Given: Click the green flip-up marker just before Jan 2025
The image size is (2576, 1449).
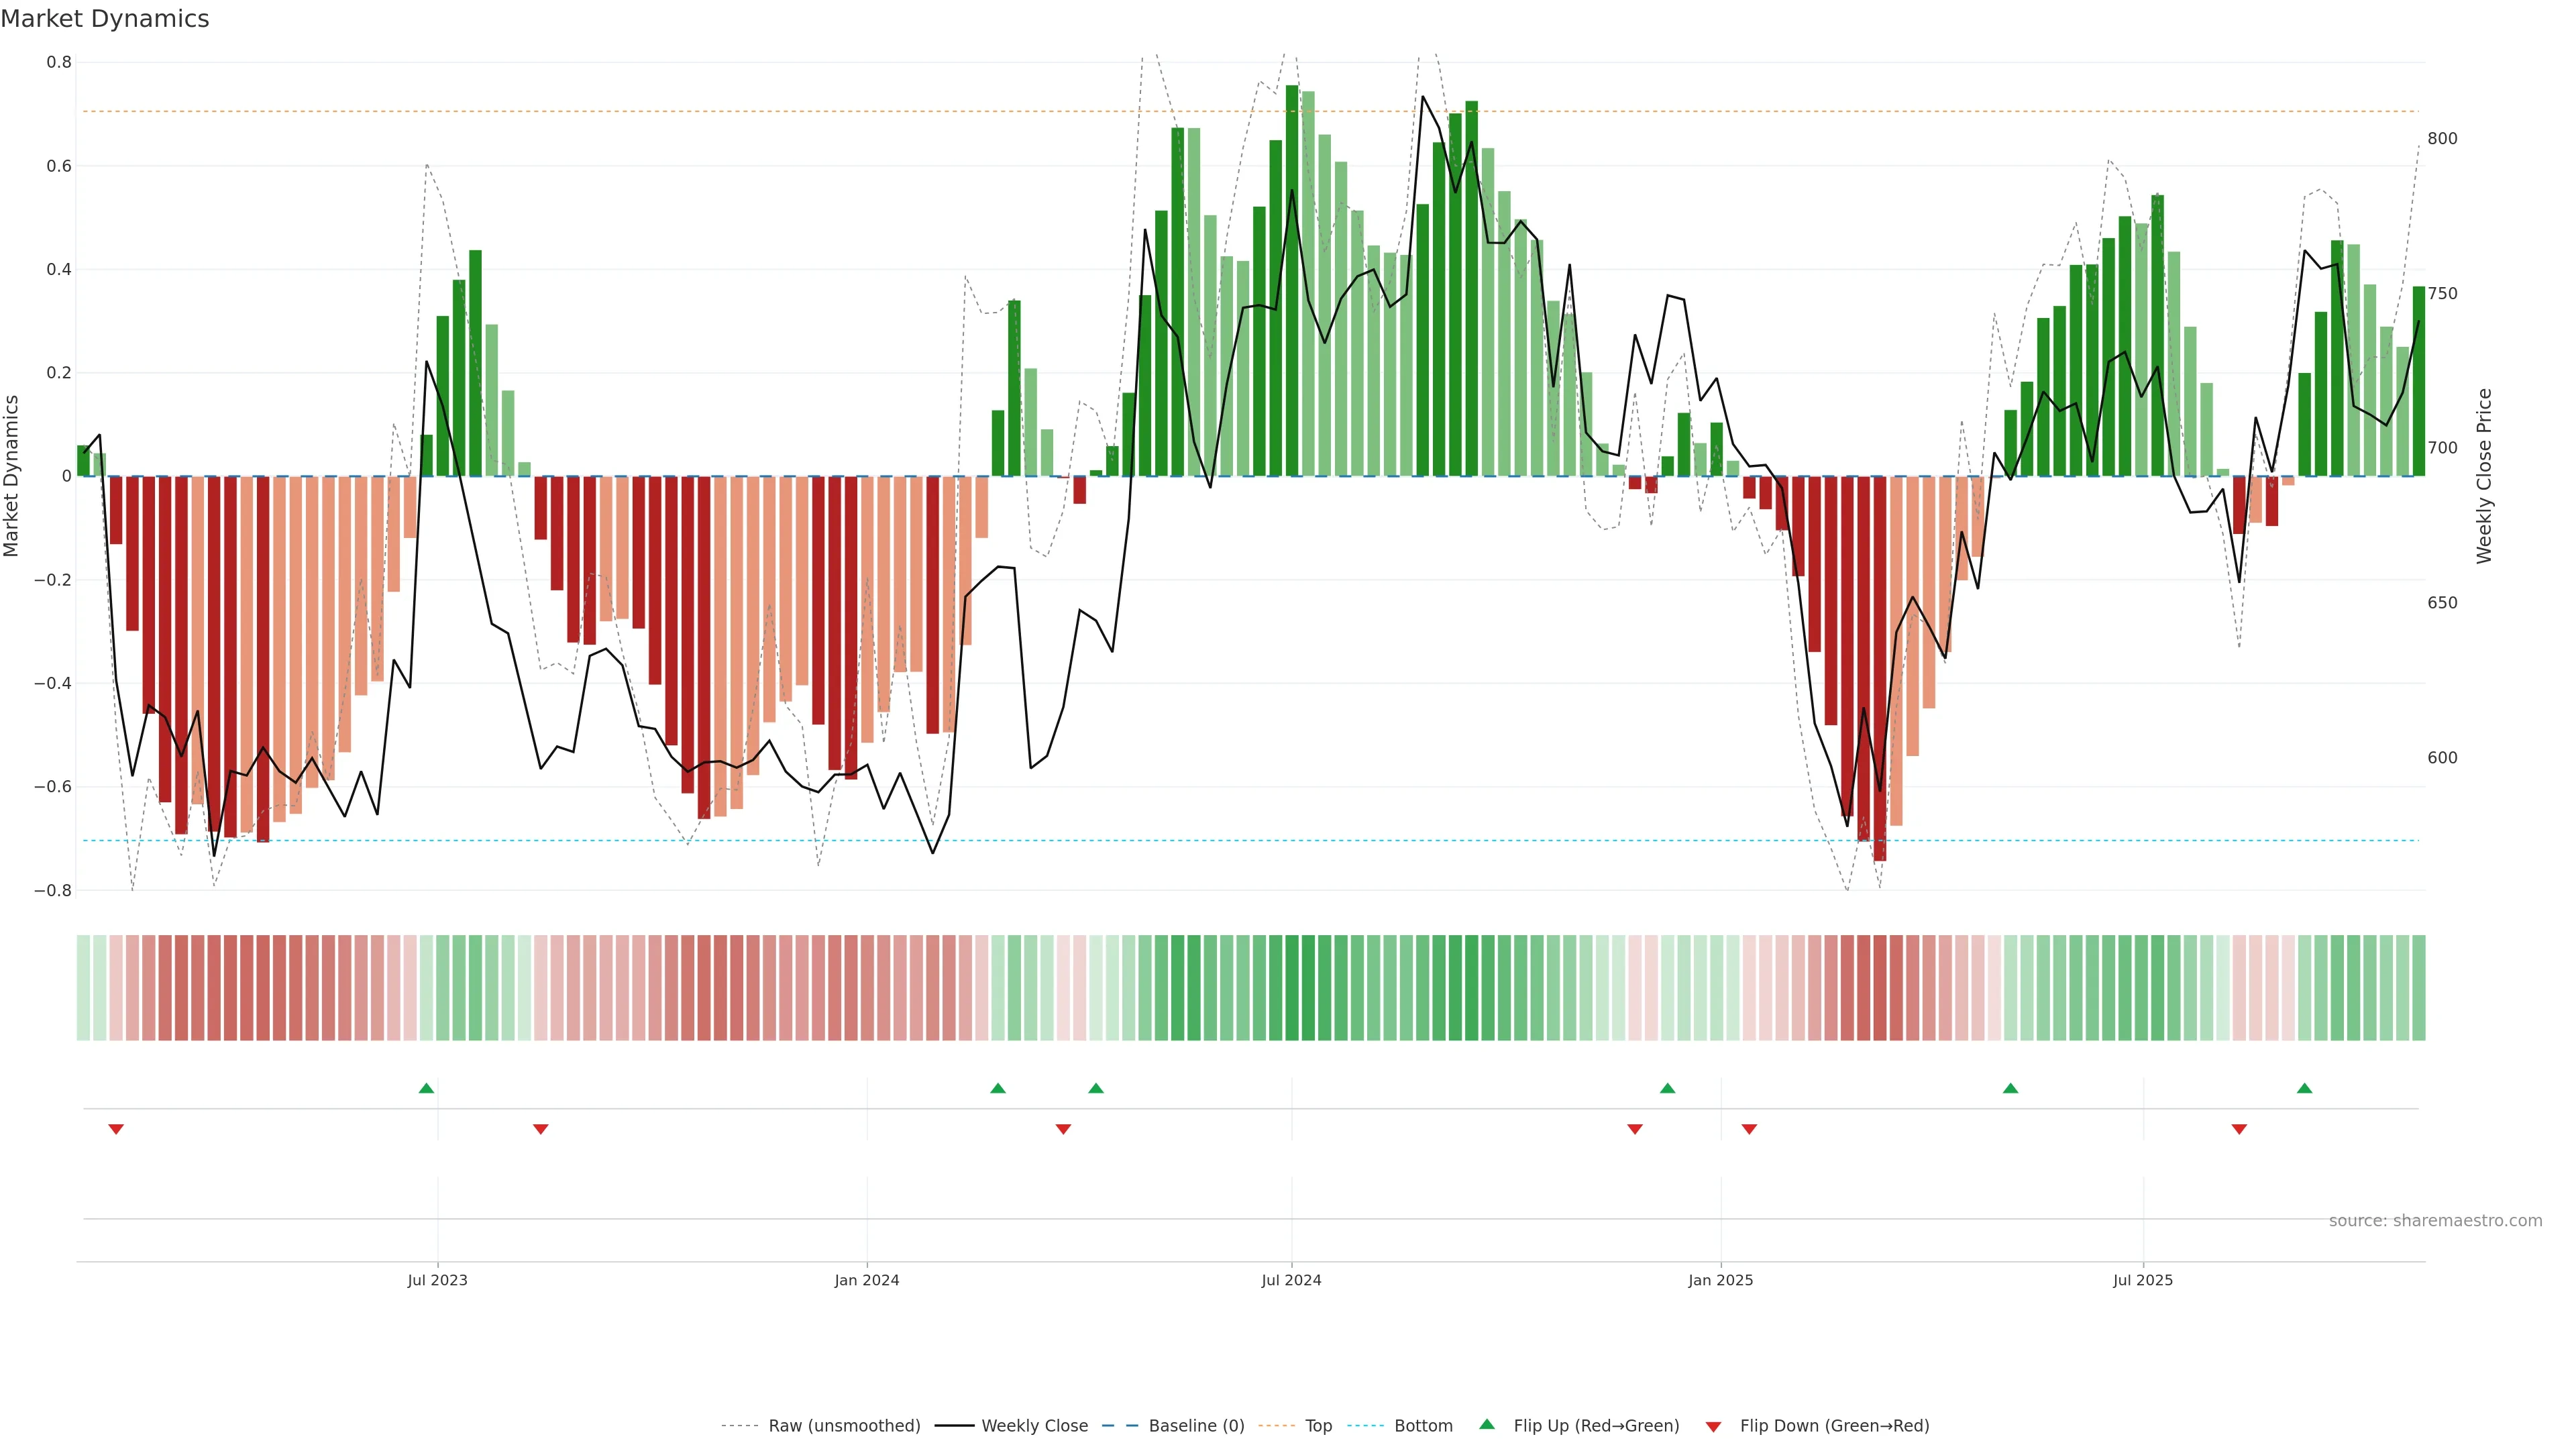Looking at the screenshot, I should click(x=1667, y=1088).
